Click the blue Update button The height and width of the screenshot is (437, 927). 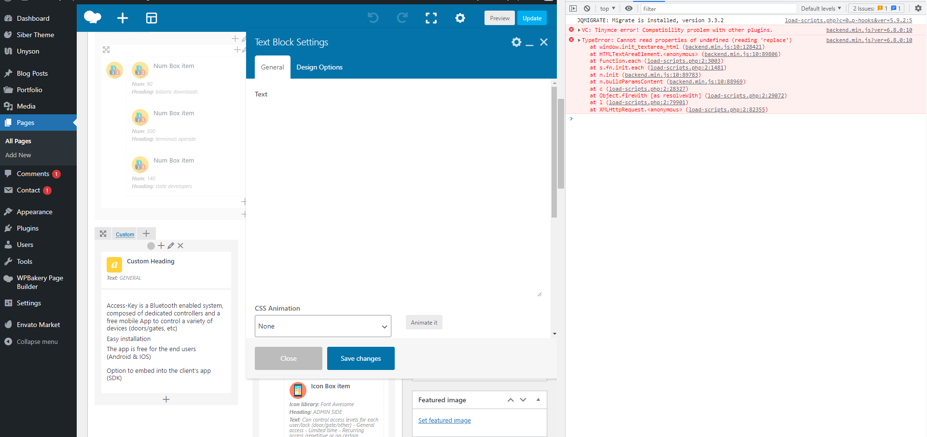[x=532, y=18]
